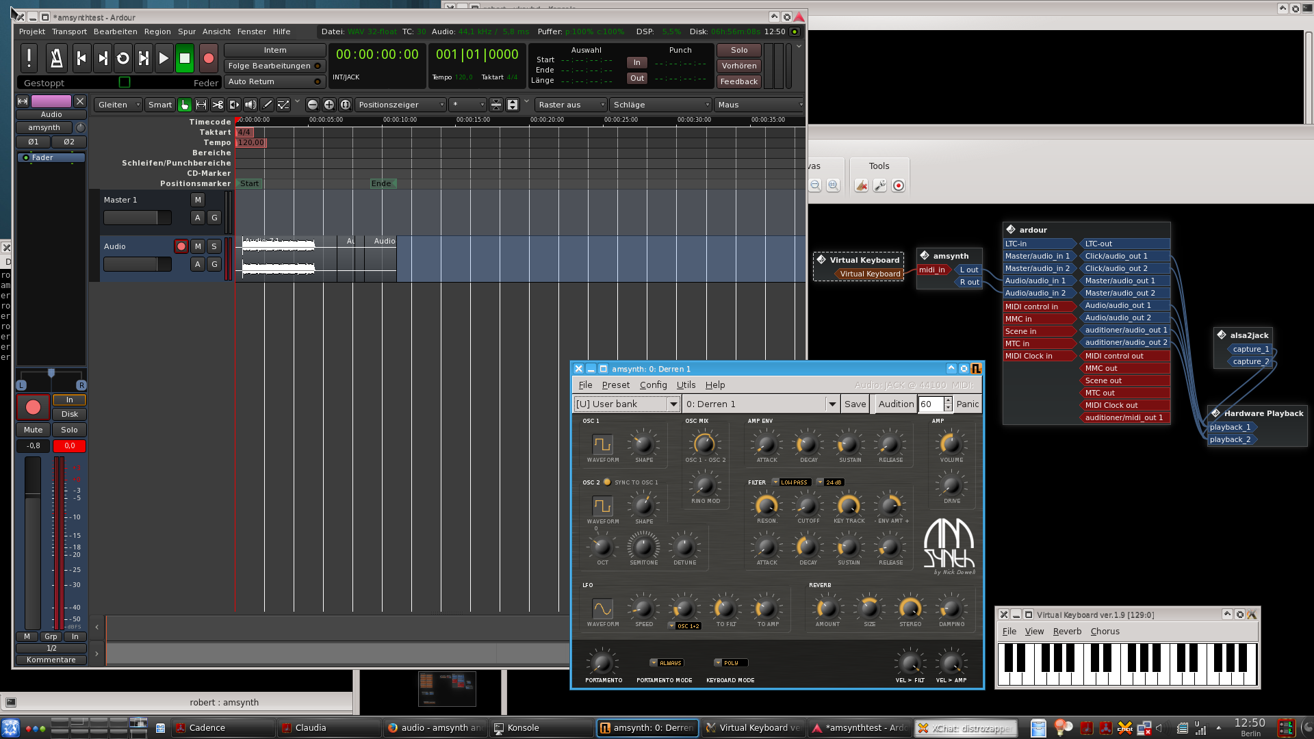Click the play selection button in Ardour
Viewport: 1314px width, 739px height.
point(144,59)
